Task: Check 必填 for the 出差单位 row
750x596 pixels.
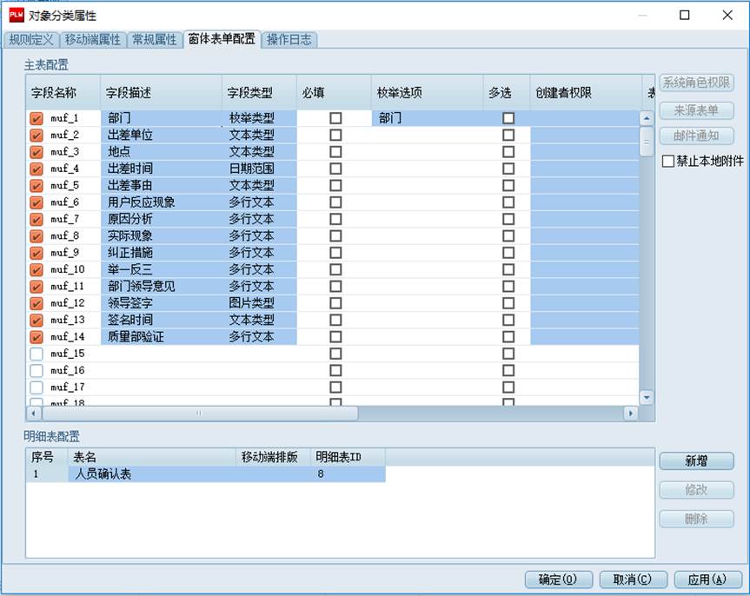Action: 335,135
